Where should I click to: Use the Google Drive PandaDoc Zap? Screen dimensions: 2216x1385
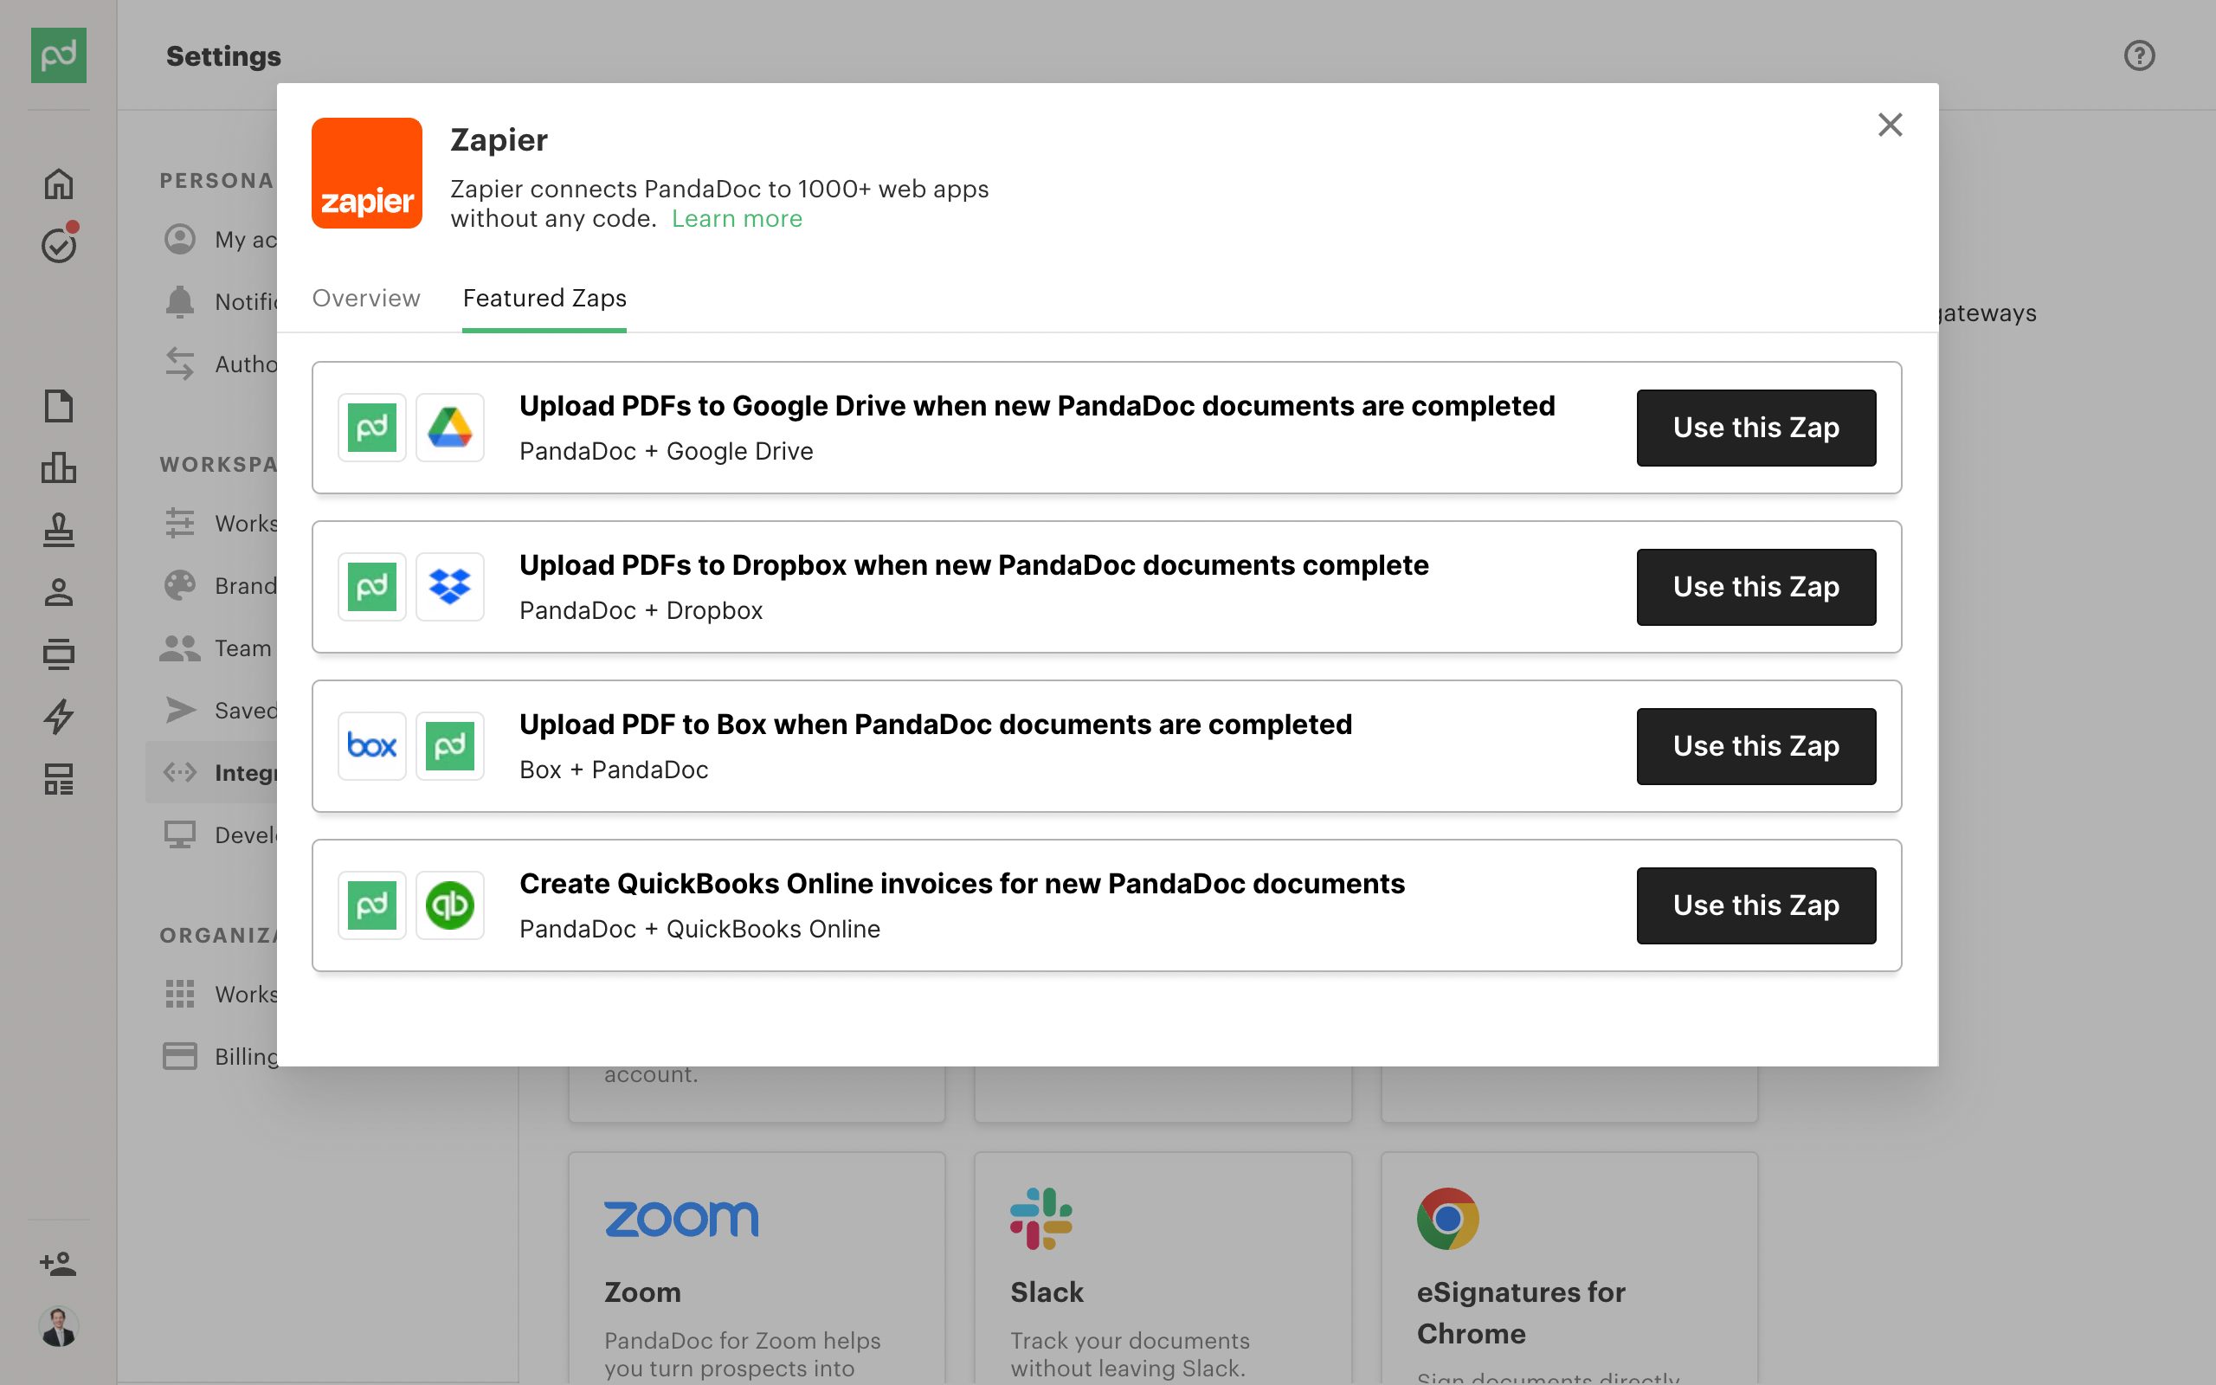pyautogui.click(x=1755, y=426)
